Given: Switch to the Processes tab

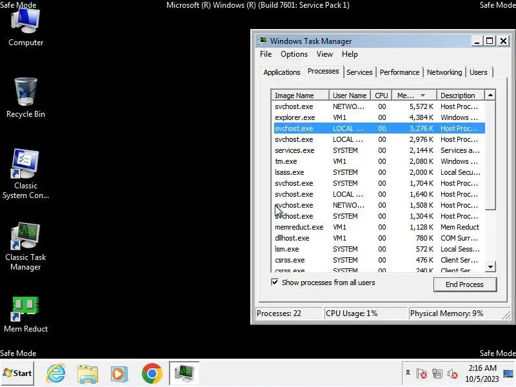Looking at the screenshot, I should tap(323, 71).
